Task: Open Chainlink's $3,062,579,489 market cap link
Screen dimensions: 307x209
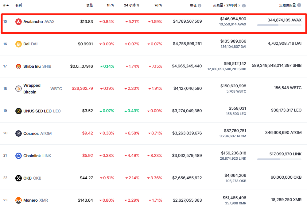Action: (x=187, y=156)
